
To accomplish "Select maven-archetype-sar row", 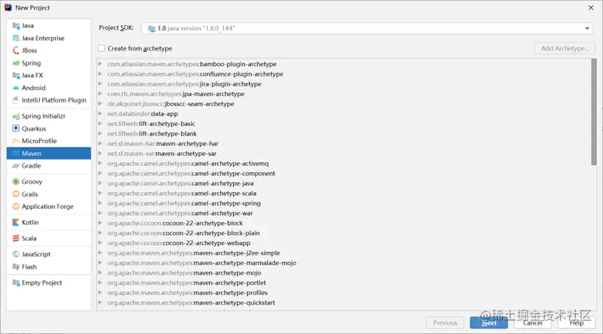I will (344, 154).
